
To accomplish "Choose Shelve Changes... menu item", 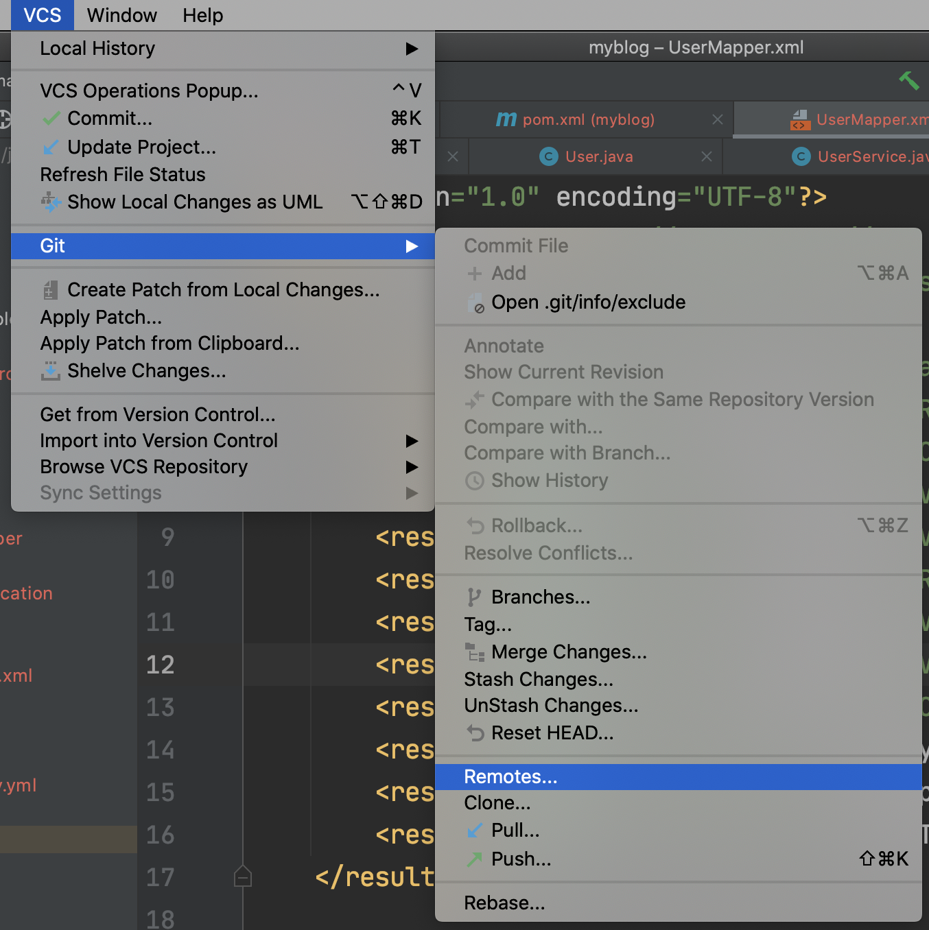I will pyautogui.click(x=223, y=371).
